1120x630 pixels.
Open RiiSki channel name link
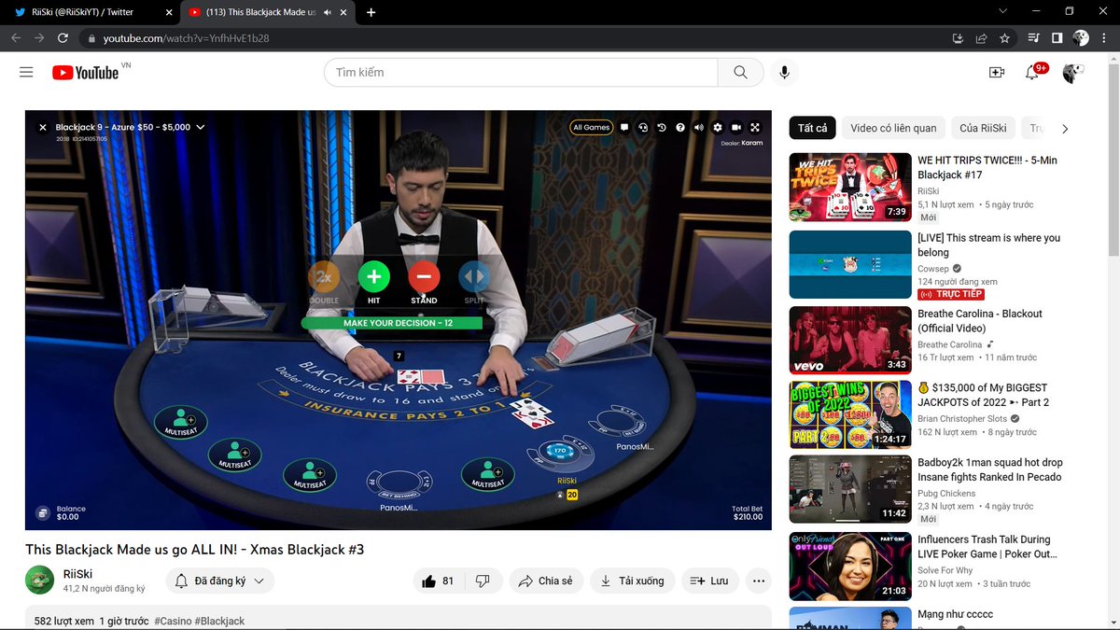point(77,574)
